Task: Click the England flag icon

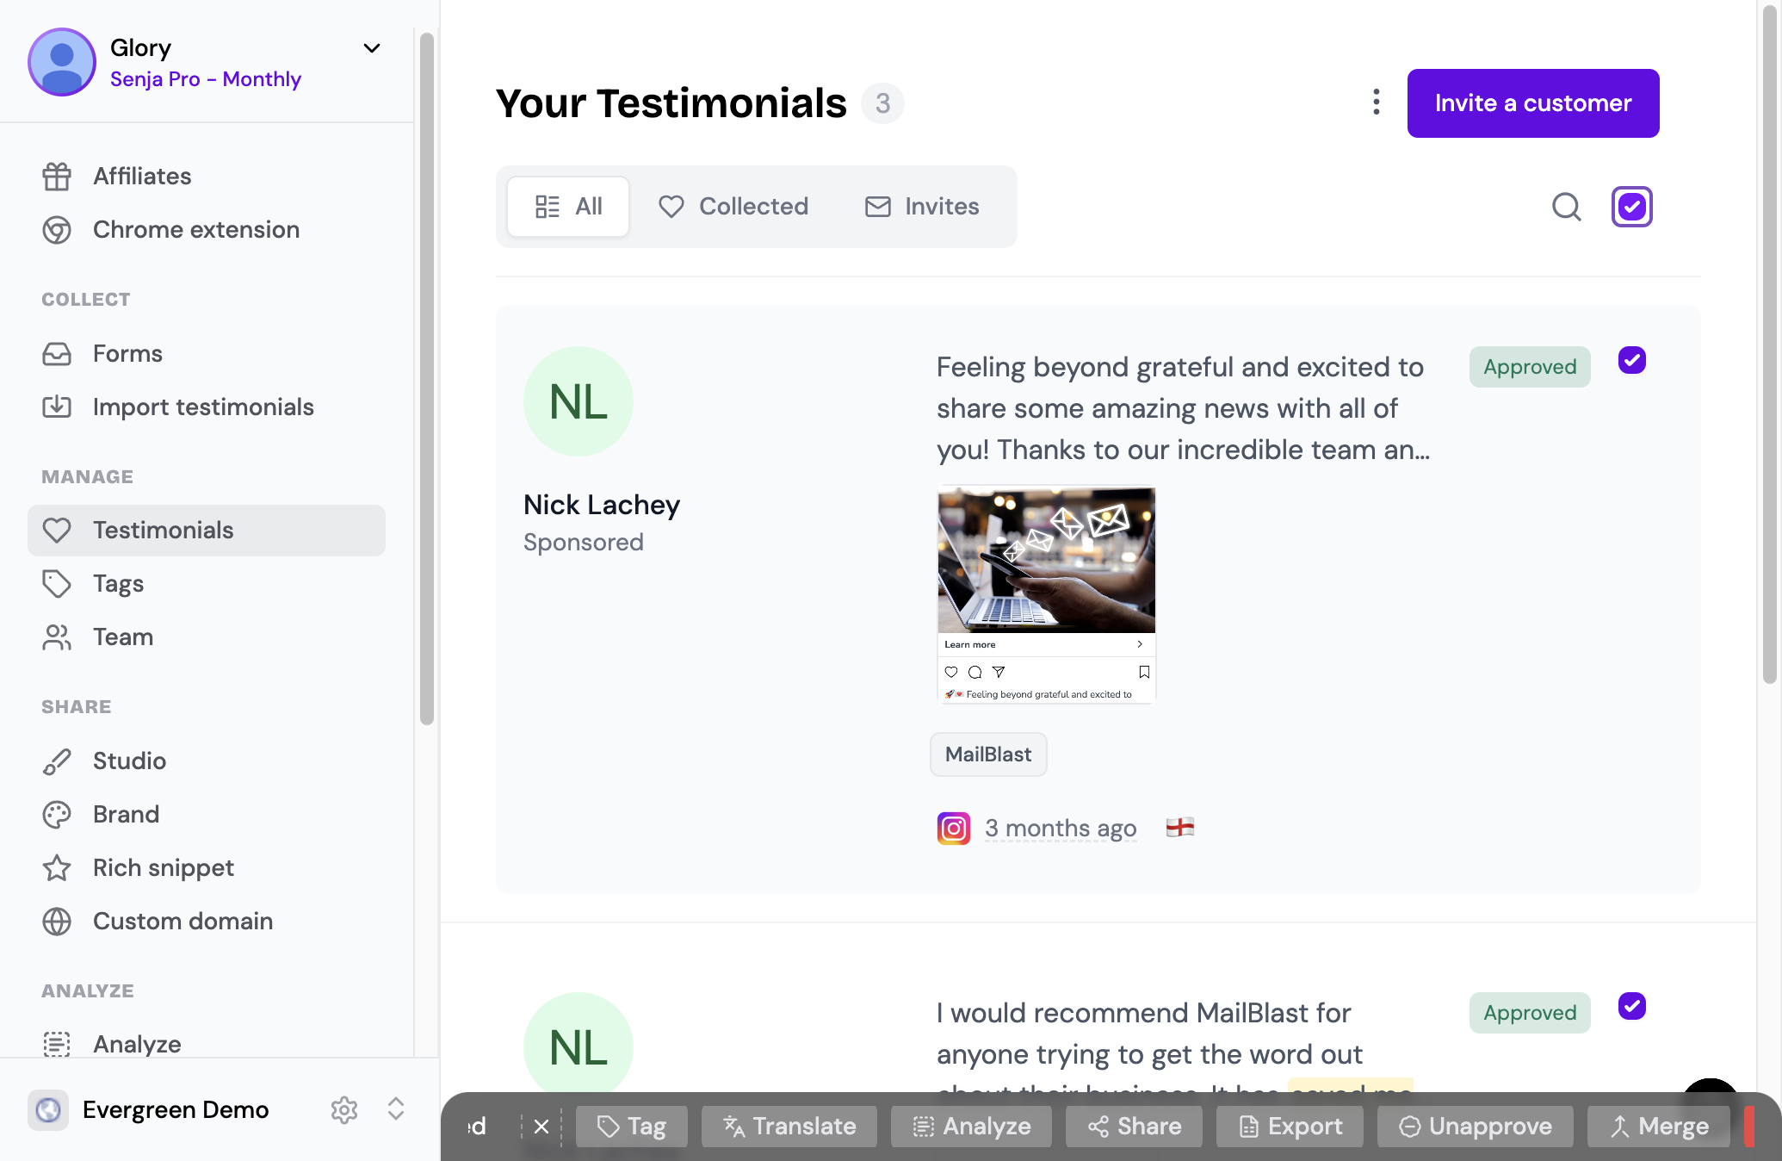Action: pyautogui.click(x=1180, y=828)
